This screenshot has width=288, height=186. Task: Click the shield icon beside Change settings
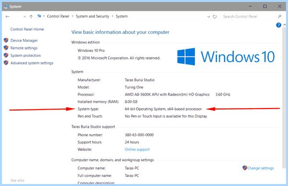pyautogui.click(x=245, y=168)
